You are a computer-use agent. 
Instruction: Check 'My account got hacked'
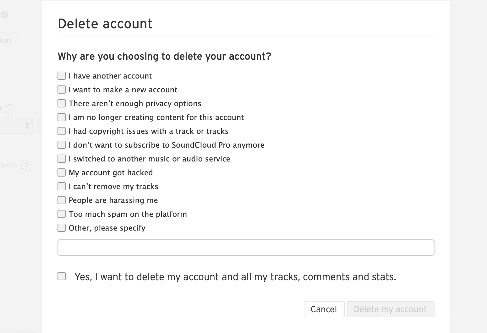(62, 172)
